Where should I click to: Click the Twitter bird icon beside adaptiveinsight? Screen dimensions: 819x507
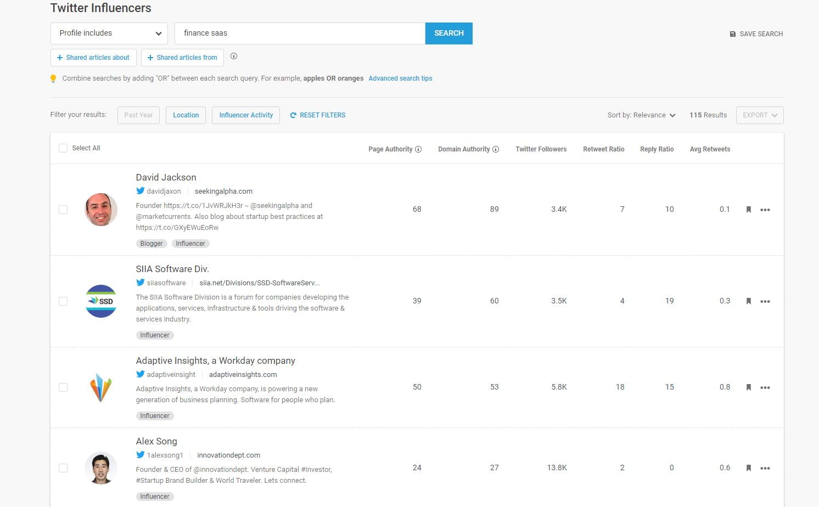pos(141,374)
